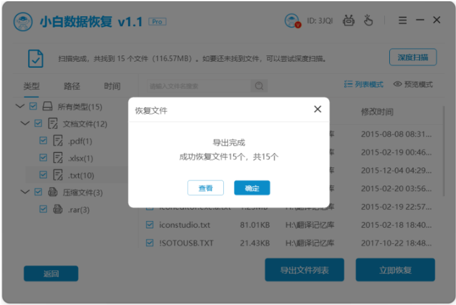
Task: Open the hamburger menu icon
Action: tap(402, 21)
